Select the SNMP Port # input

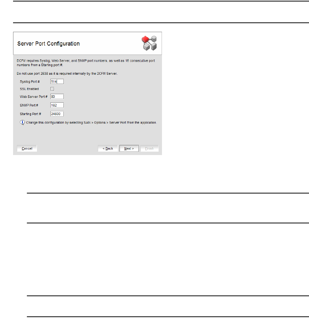pos(57,105)
